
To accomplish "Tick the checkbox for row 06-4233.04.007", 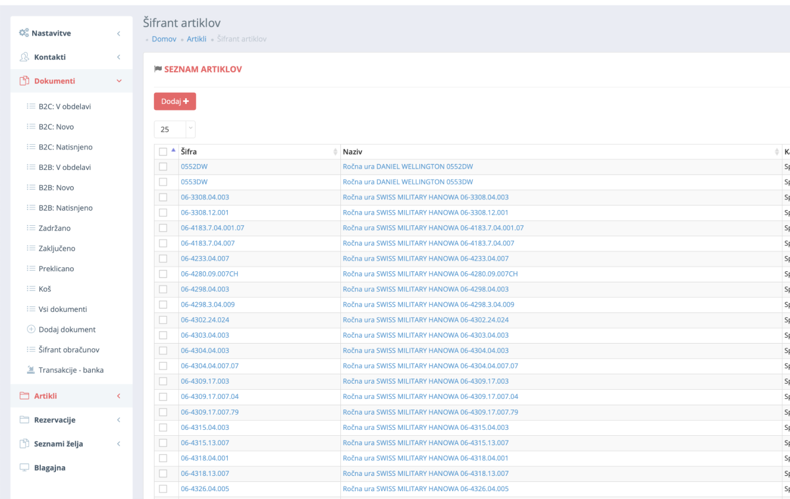I will pos(163,259).
